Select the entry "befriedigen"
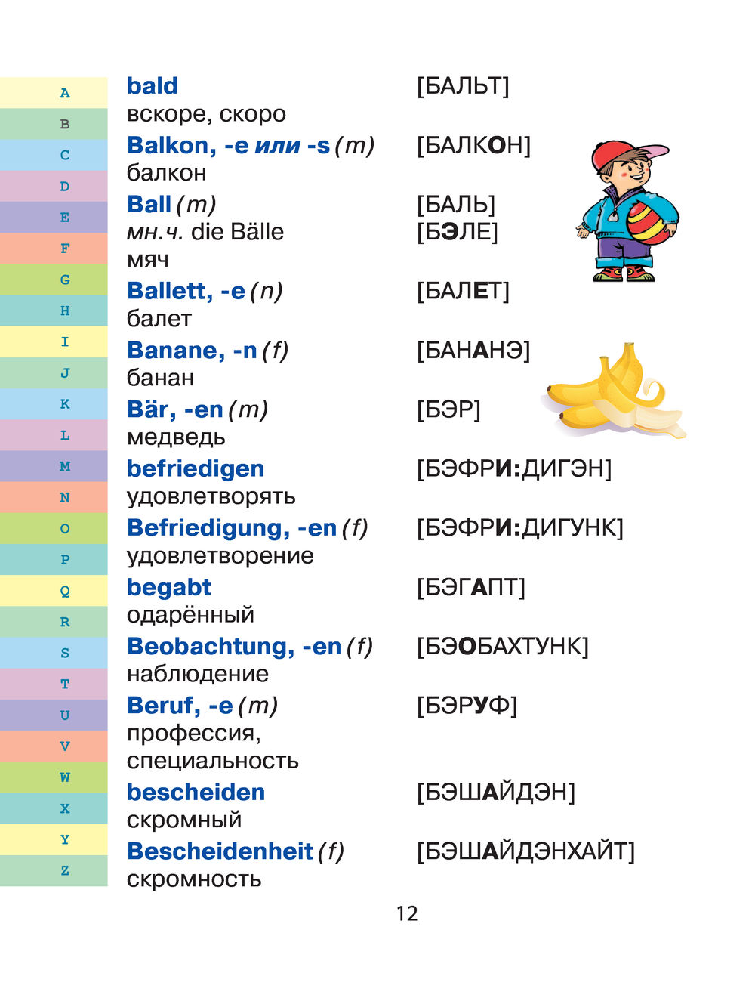The width and height of the screenshot is (755, 995). [x=196, y=468]
